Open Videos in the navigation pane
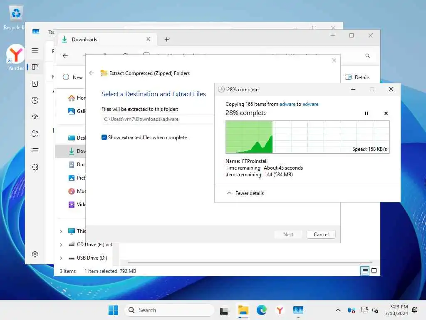Screen dimensions: 426x320 pos(77,205)
